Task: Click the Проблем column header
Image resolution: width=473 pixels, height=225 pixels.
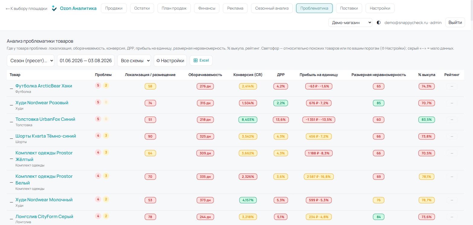Action: (x=103, y=75)
